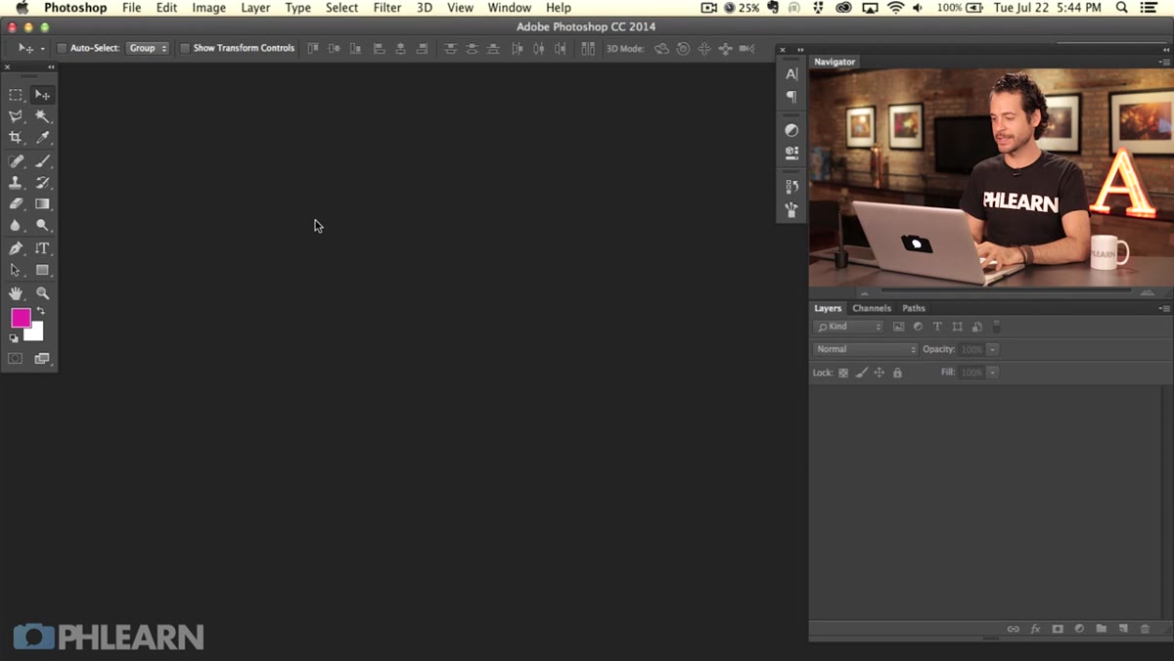Screen dimensions: 1174x661
Task: Enable Show Transform Controls checkbox
Action: 185,48
